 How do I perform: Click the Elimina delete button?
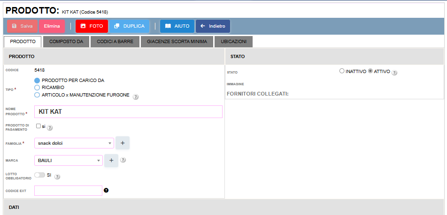52,26
